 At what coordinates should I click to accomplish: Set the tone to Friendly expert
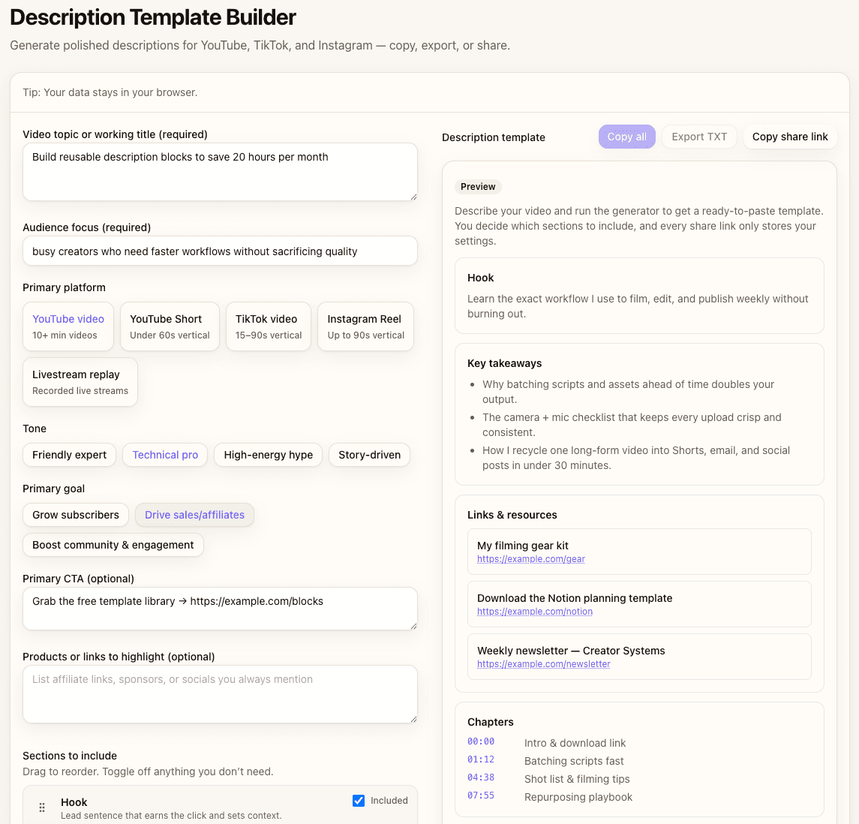point(69,455)
